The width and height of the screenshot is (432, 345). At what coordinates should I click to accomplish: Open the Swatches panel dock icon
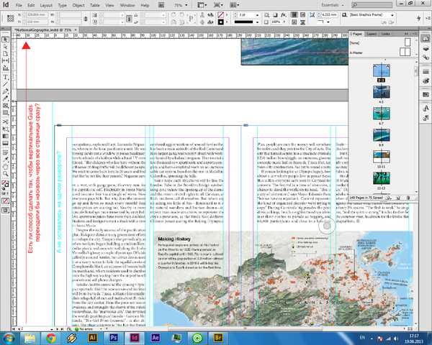[426, 95]
